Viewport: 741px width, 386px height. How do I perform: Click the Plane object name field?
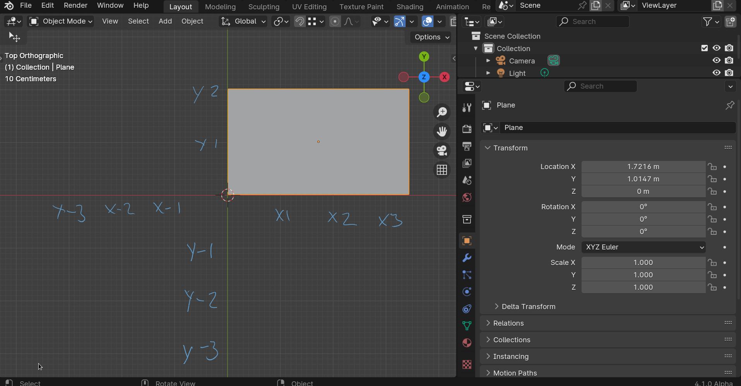point(618,128)
